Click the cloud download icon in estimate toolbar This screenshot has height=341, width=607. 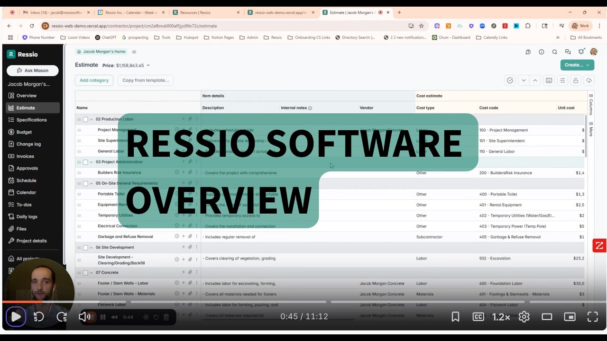click(589, 81)
